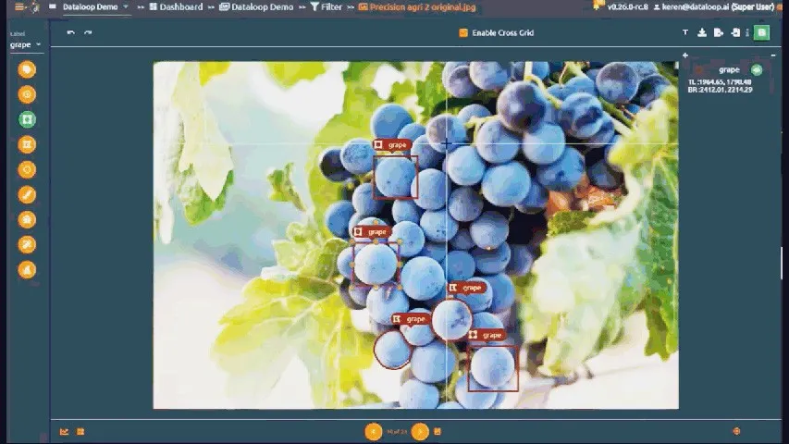Click the download annotations icon
Screen dimensions: 789x444
pos(702,32)
